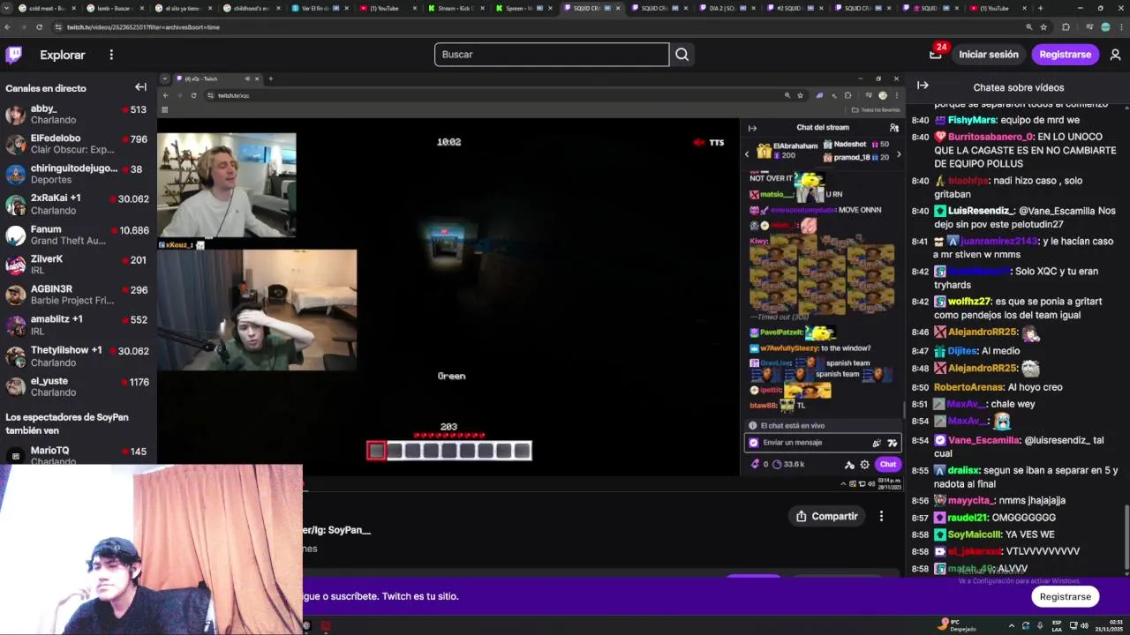Switch to the 'childhood's' browser tab
The image size is (1130, 635).
[x=251, y=8]
